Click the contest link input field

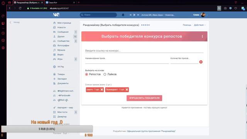pos(144,51)
